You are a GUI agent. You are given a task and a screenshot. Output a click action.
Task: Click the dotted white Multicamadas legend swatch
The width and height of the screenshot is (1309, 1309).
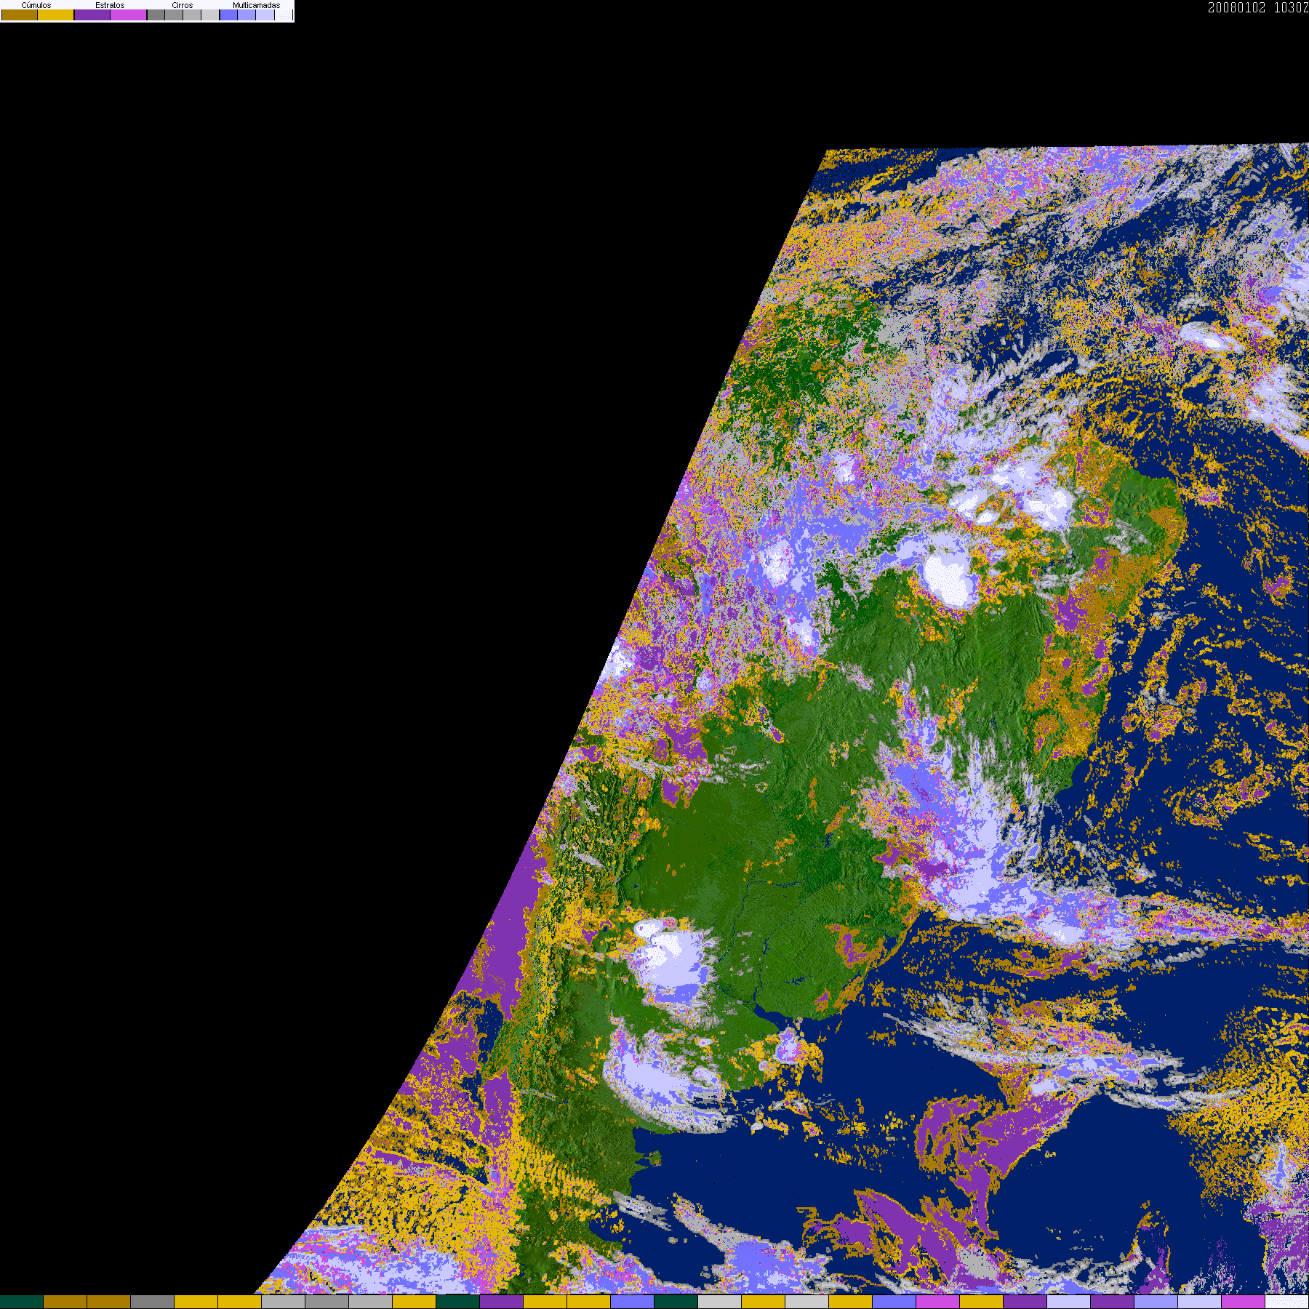pos(283,15)
